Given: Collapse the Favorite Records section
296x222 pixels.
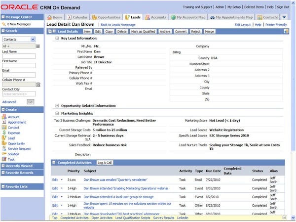Looking at the screenshot, I should coord(3,173).
